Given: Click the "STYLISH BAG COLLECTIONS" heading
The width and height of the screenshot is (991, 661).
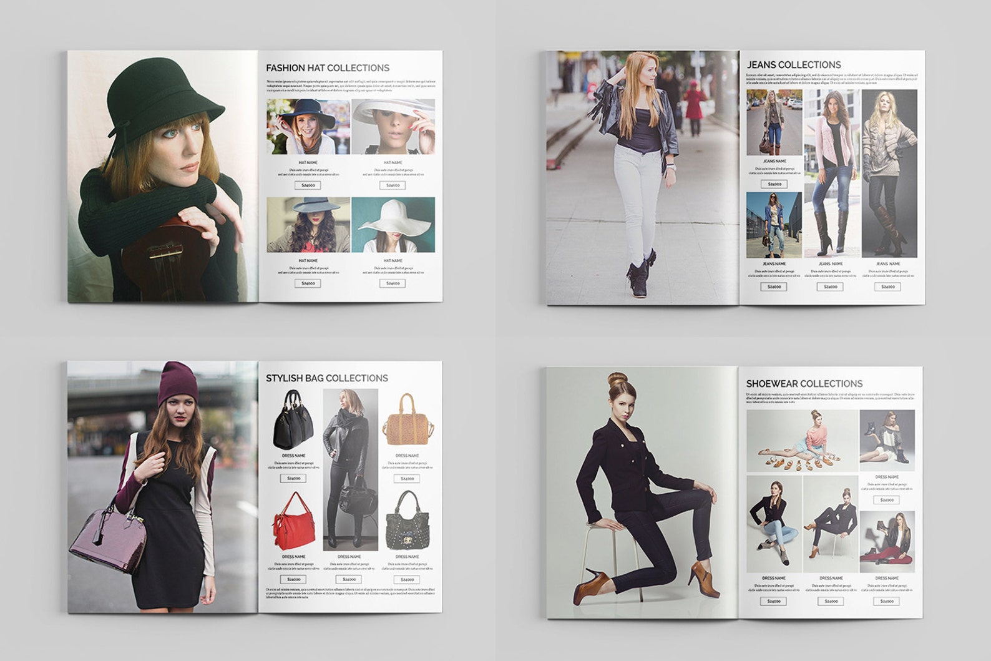Looking at the screenshot, I should pos(327,378).
